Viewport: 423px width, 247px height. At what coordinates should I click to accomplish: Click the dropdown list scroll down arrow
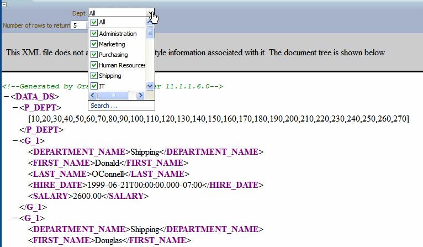150,86
